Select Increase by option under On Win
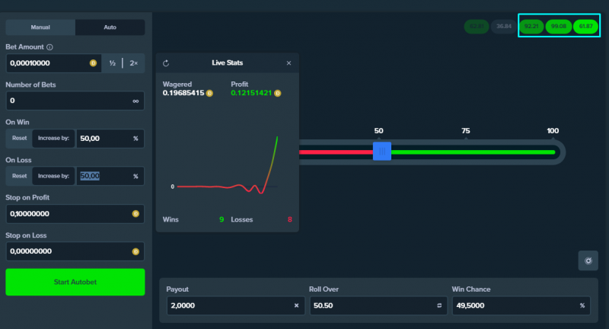This screenshot has height=329, width=609. pos(53,139)
